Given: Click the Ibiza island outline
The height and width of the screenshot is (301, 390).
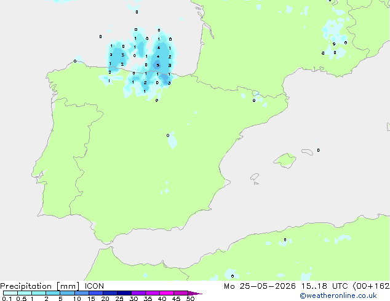Looking at the screenshot, I should pos(255,177).
